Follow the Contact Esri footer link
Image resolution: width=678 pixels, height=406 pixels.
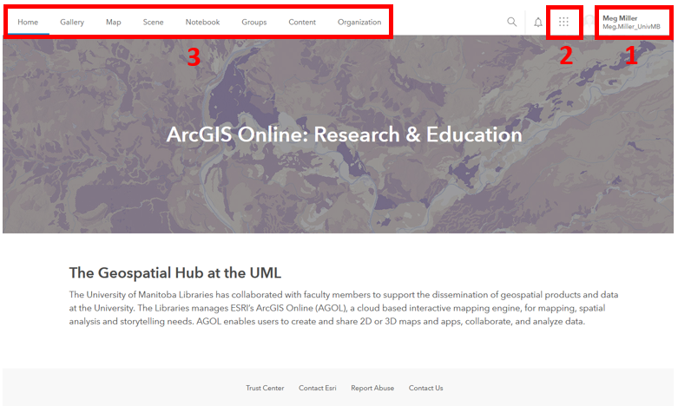[x=318, y=388]
